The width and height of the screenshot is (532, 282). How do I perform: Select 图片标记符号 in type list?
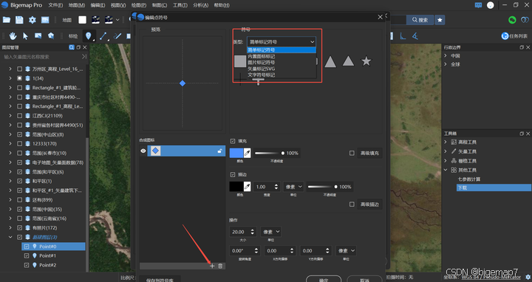282,62
